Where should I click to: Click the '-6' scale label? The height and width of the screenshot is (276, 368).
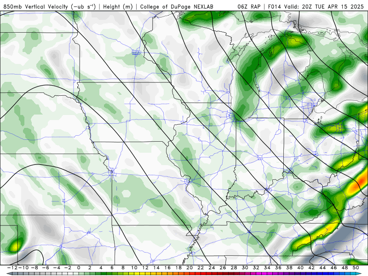[46, 268]
